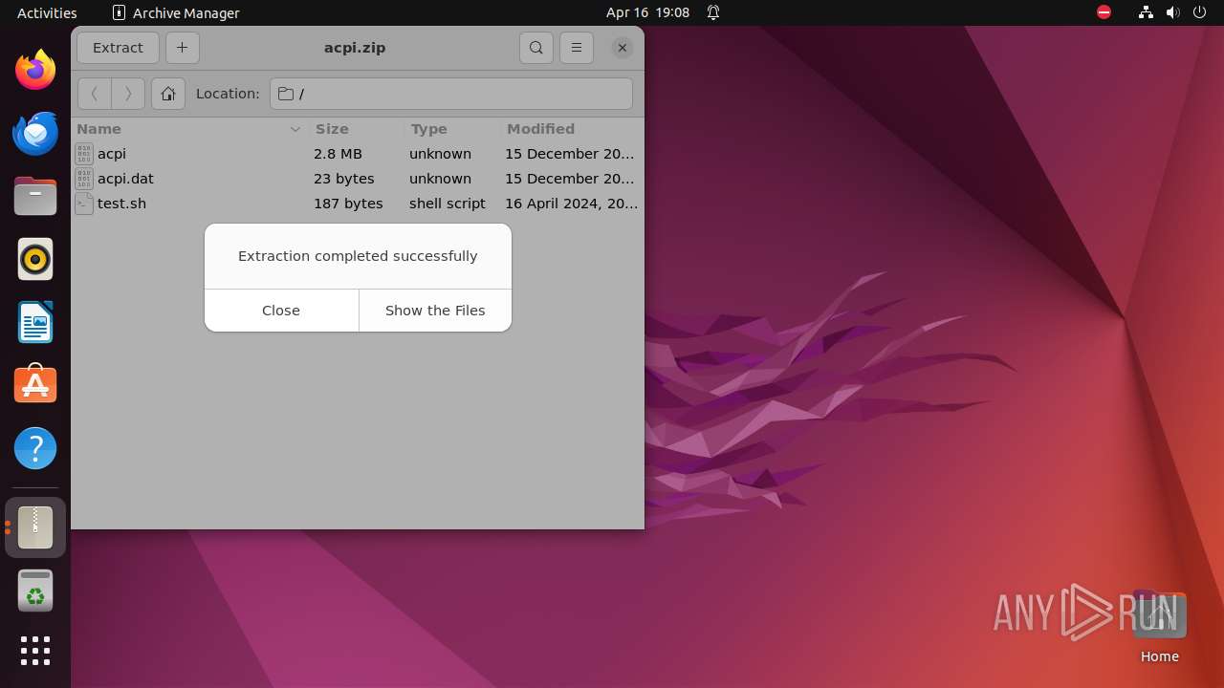Go back with the left arrow button
The width and height of the screenshot is (1224, 688).
[x=94, y=94]
